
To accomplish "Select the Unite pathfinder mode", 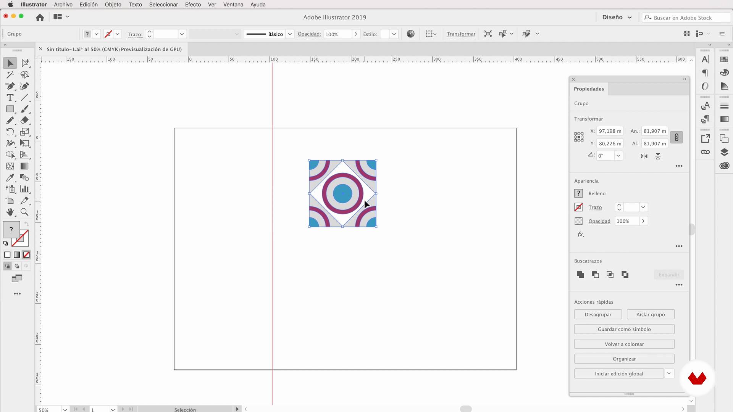I will coord(580,275).
